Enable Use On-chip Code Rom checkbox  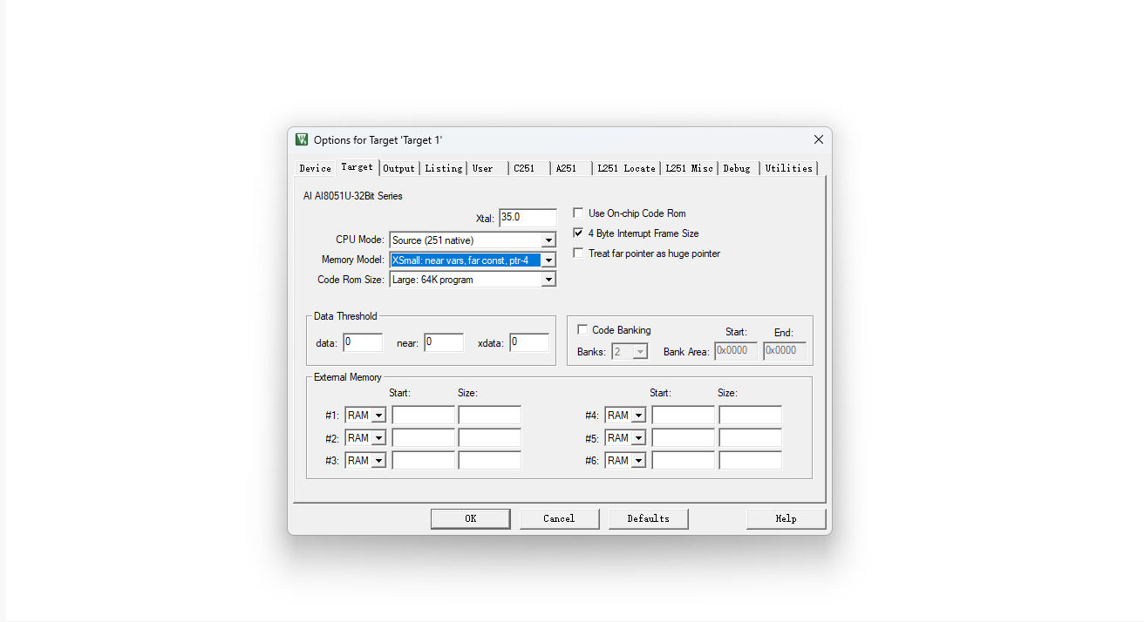point(578,213)
